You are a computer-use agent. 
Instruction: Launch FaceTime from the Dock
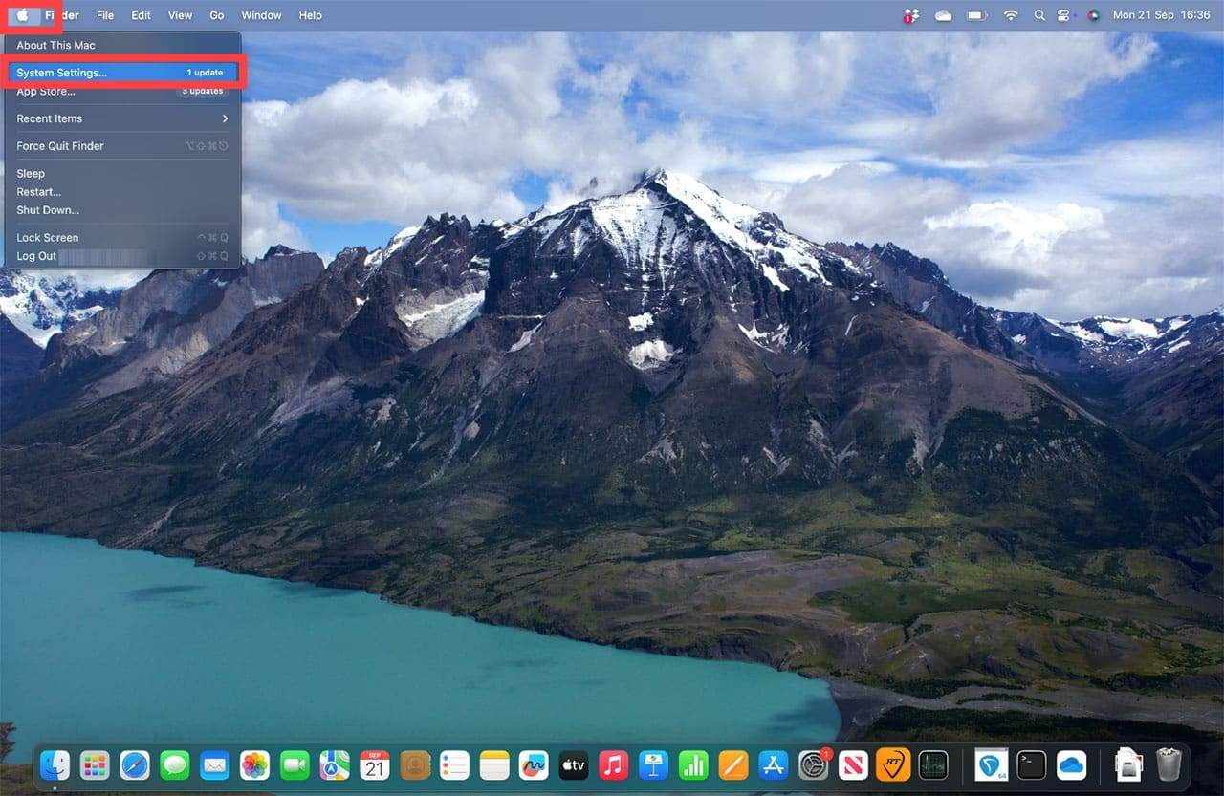tap(295, 764)
